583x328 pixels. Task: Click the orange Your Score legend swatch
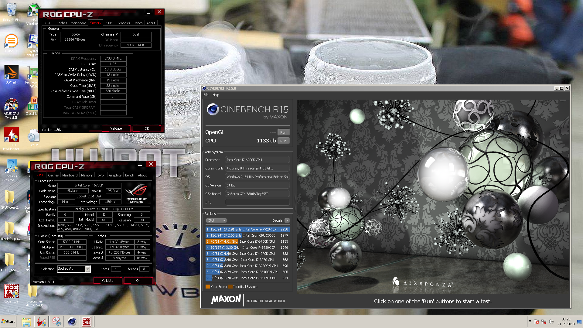point(208,287)
